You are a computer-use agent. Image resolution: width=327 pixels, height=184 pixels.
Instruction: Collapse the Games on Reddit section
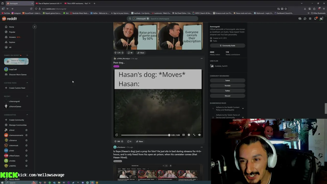coord(27,55)
